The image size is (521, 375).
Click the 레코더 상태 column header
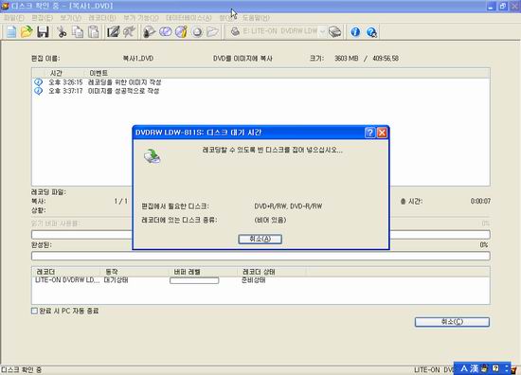pos(272,272)
